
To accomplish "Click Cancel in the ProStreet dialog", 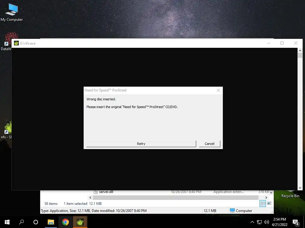I will tap(209, 144).
